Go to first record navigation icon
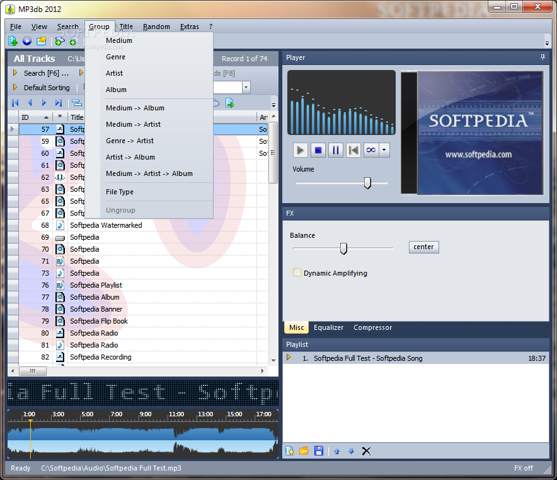The width and height of the screenshot is (557, 480). [15, 103]
